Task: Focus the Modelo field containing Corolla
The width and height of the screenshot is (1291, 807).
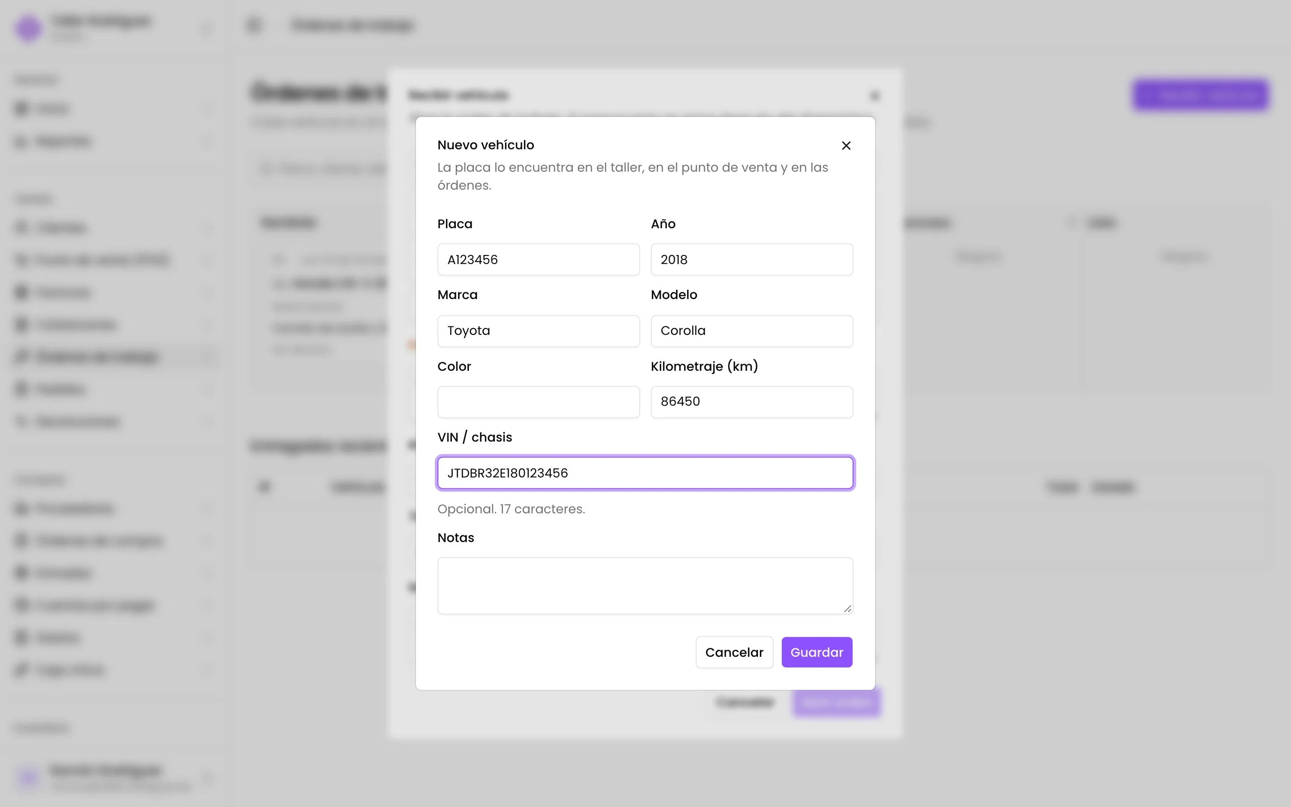Action: pos(752,331)
